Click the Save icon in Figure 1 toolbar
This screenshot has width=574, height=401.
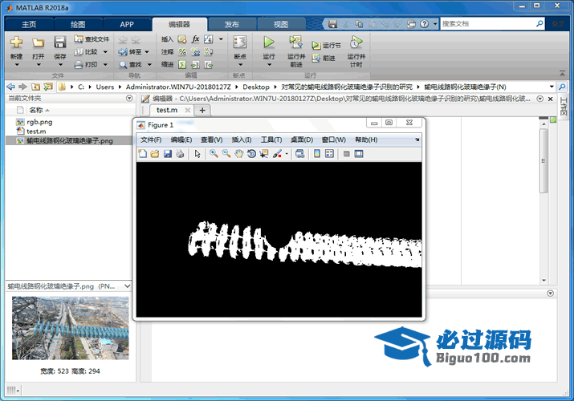(167, 153)
